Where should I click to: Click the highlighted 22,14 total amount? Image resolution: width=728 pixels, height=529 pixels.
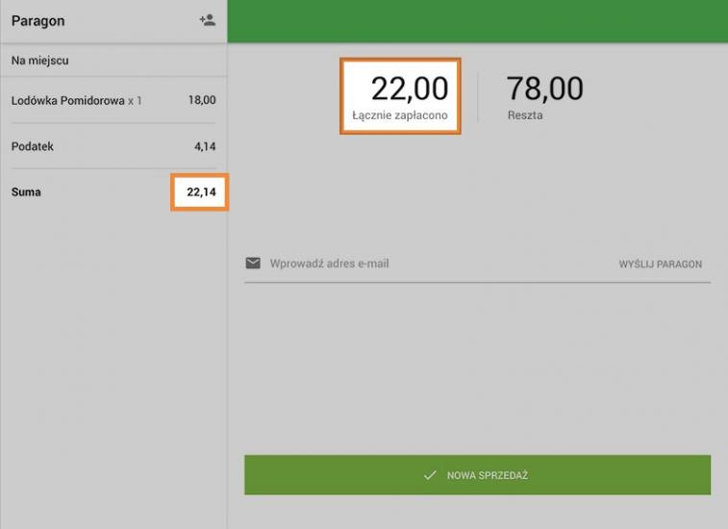(200, 192)
